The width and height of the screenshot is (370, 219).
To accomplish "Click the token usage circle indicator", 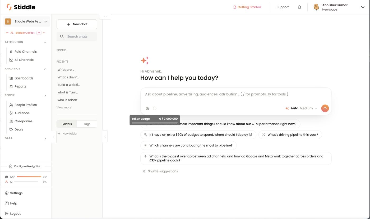I will coord(155,108).
